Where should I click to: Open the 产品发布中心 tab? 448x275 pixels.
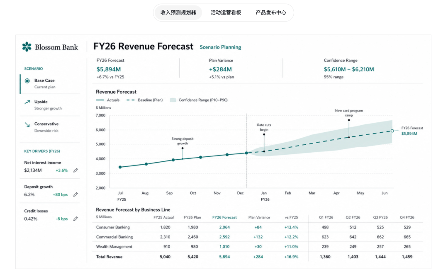click(x=270, y=12)
